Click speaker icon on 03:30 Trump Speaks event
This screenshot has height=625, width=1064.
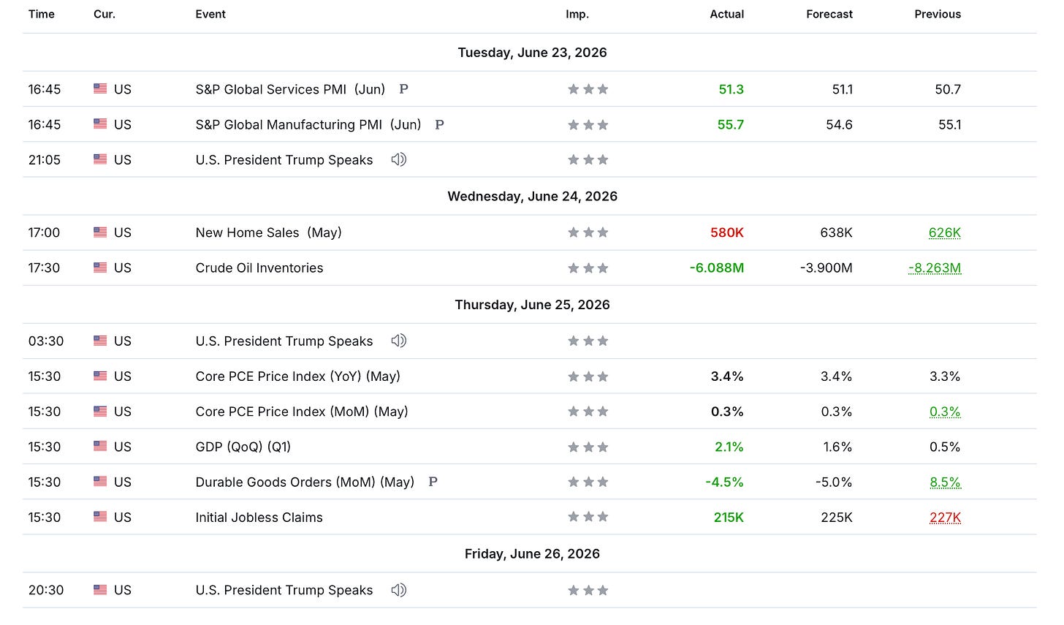click(398, 341)
